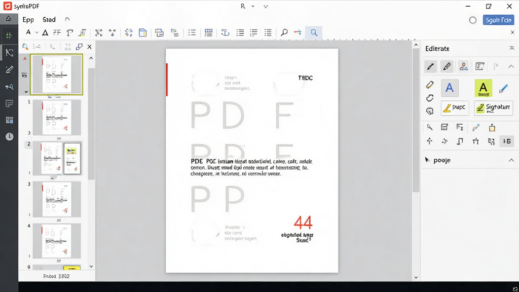Screen dimensions: 519x292
Task: Select the blue brush tool
Action: (503, 88)
